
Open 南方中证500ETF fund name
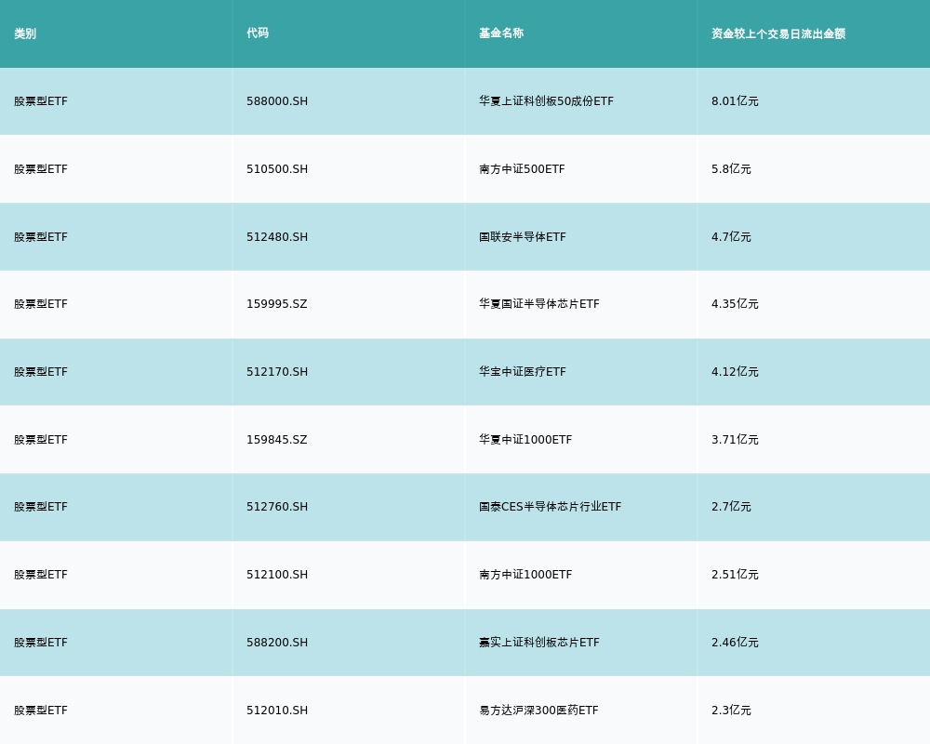tap(522, 169)
